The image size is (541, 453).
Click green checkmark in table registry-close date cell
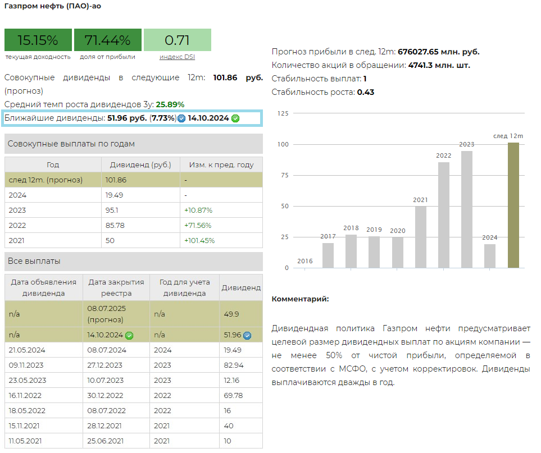129,336
